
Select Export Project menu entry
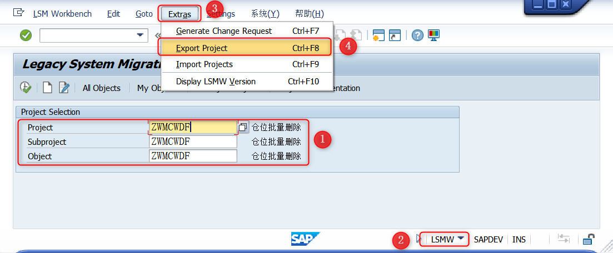tap(246, 48)
